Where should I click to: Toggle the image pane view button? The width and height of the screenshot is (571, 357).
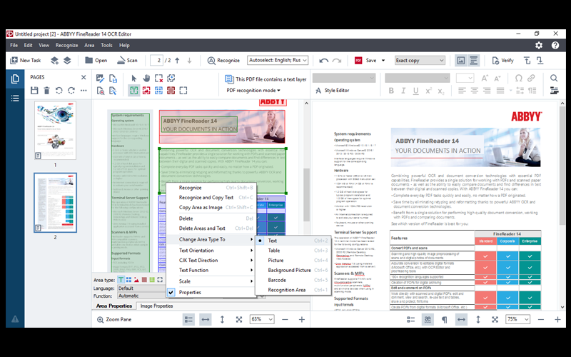(460, 61)
